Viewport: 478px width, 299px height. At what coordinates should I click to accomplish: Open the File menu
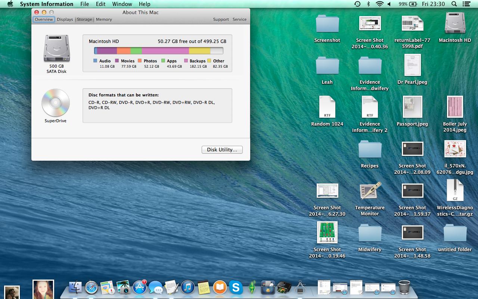85,4
